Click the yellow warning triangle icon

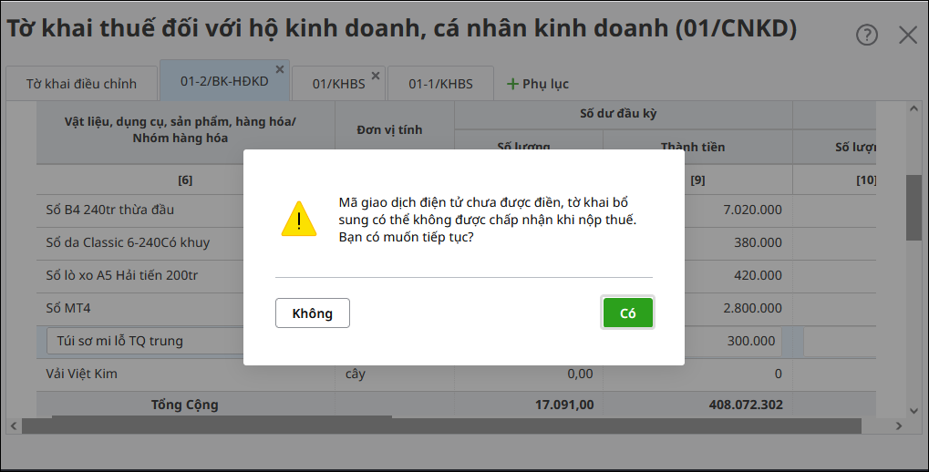point(298,220)
